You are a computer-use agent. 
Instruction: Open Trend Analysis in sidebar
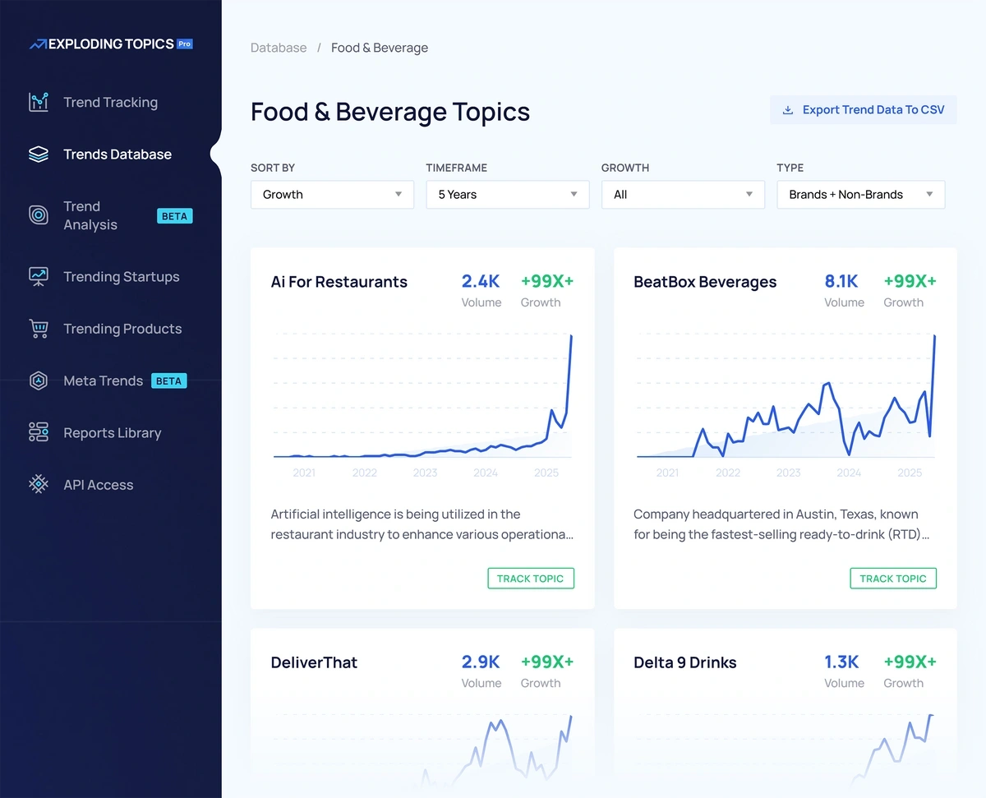(90, 215)
